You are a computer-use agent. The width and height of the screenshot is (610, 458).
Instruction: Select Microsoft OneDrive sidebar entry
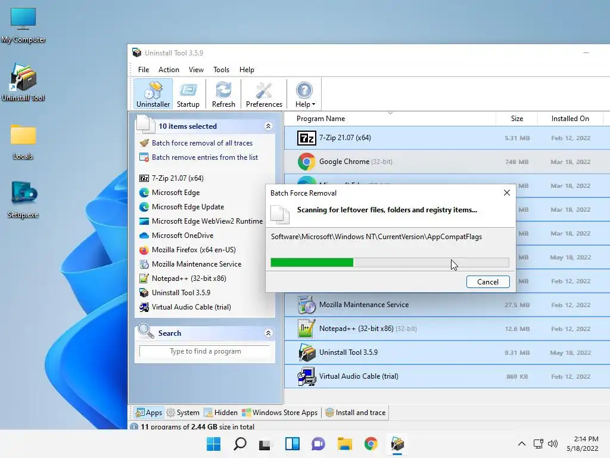click(x=176, y=236)
